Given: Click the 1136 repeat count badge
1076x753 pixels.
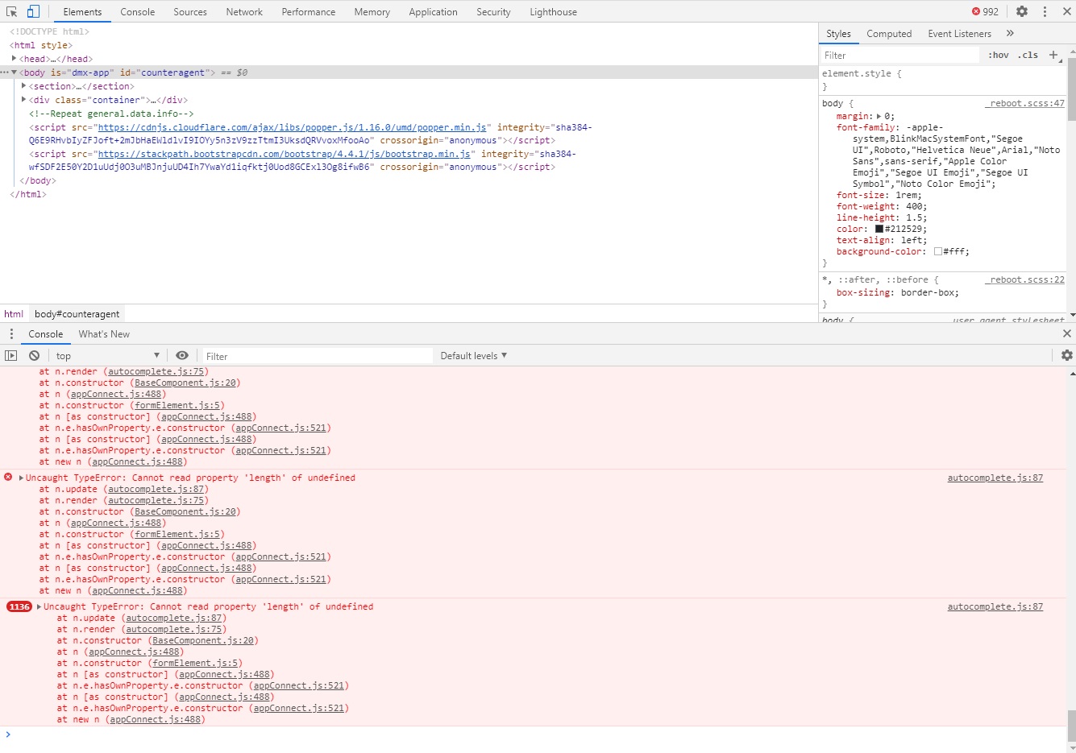Looking at the screenshot, I should [x=19, y=606].
